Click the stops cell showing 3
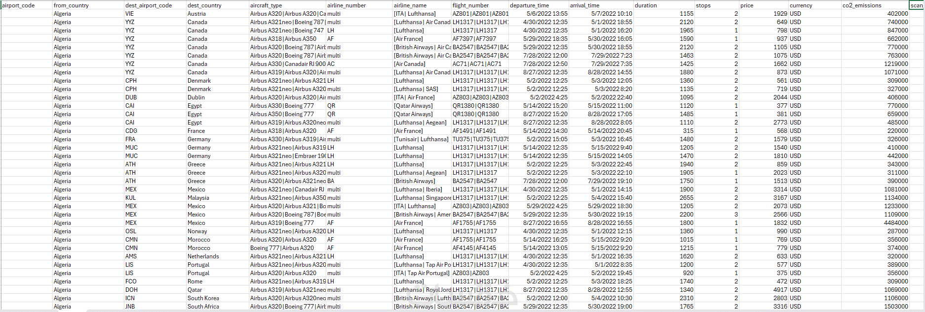Viewport: 925px width, 312px height. pos(717,215)
